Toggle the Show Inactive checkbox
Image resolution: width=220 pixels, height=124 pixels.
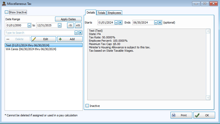[x=6, y=12]
